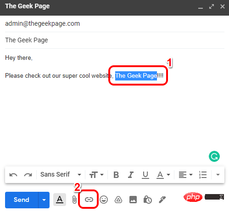The width and height of the screenshot is (229, 212).
Task: Insert files using Google Drive
Action: coord(118,200)
